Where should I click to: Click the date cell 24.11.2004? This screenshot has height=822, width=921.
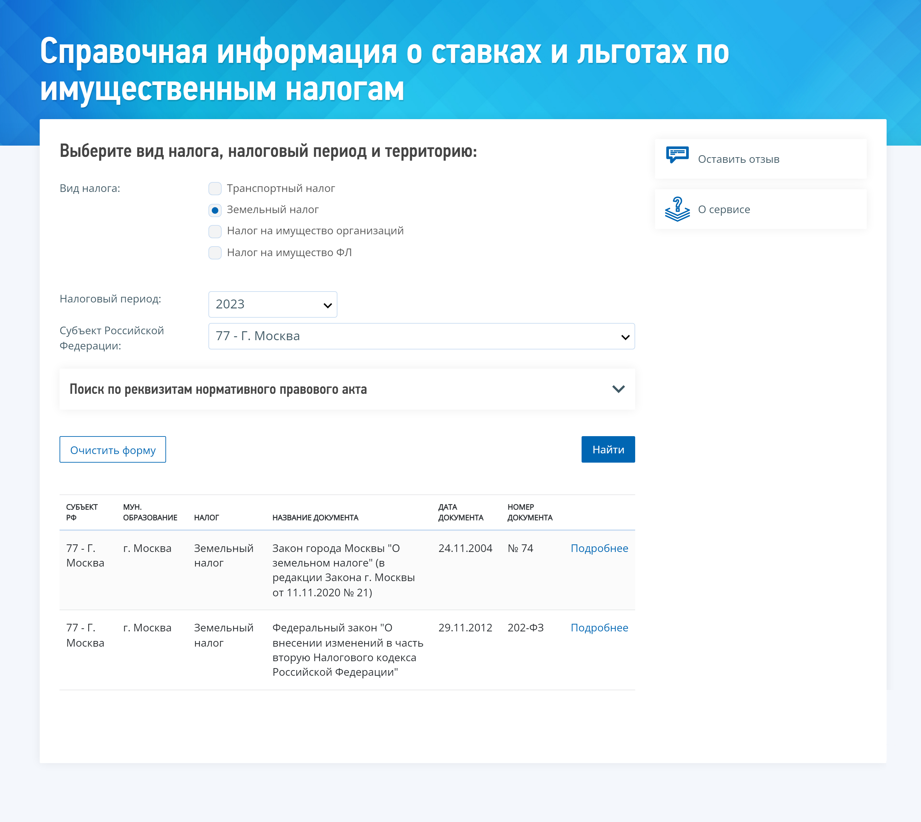tap(465, 548)
